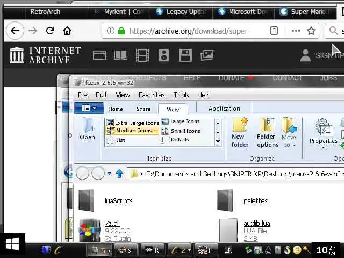Viewport: 344px width, 258px height.
Task: Open Internet Archive video film icon
Action: pyautogui.click(x=142, y=55)
